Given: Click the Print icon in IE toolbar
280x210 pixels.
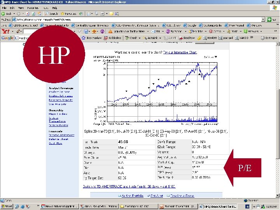Looking at the screenshot, I should [x=96, y=14].
